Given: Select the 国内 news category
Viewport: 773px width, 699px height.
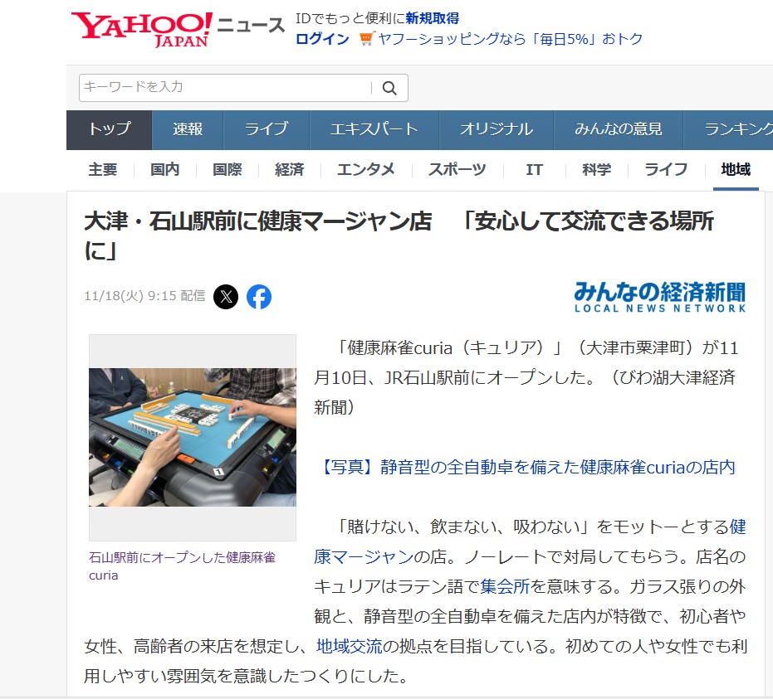Looking at the screenshot, I should click(164, 169).
